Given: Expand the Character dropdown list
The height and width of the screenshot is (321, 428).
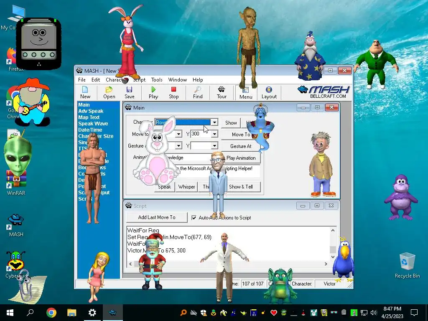Looking at the screenshot, I should coord(214,122).
